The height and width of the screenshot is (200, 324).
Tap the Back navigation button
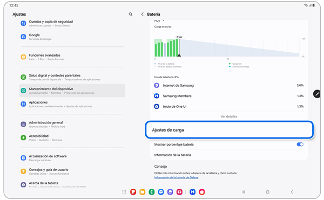(x=292, y=192)
